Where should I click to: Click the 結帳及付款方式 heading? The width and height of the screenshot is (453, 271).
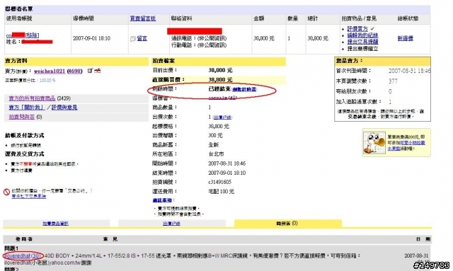[25, 135]
